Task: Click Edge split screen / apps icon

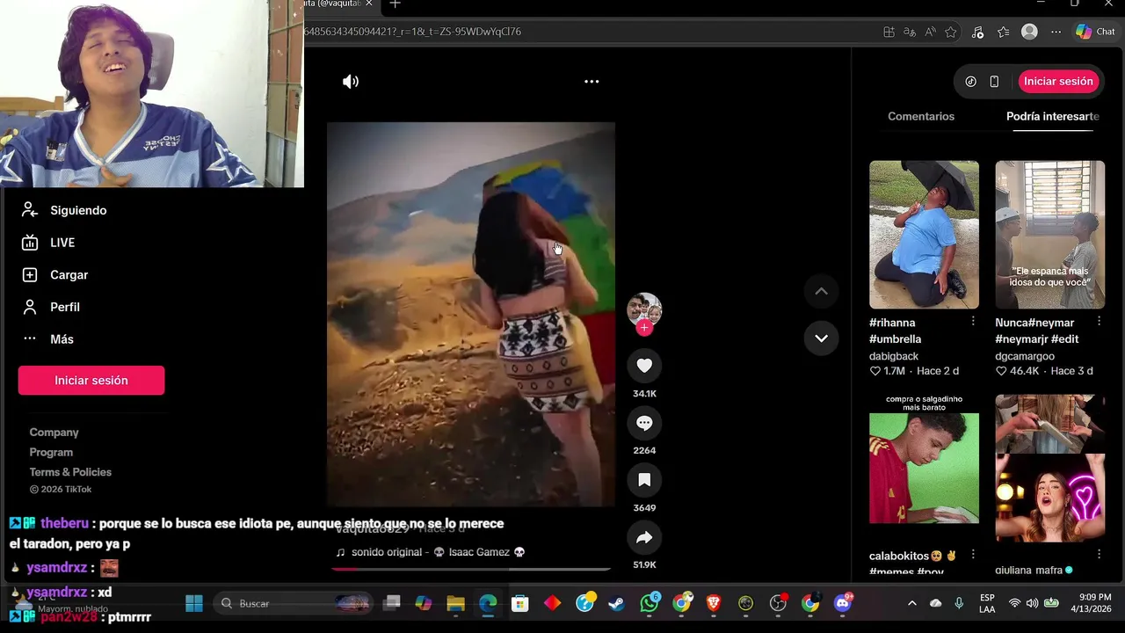Action: [x=889, y=32]
